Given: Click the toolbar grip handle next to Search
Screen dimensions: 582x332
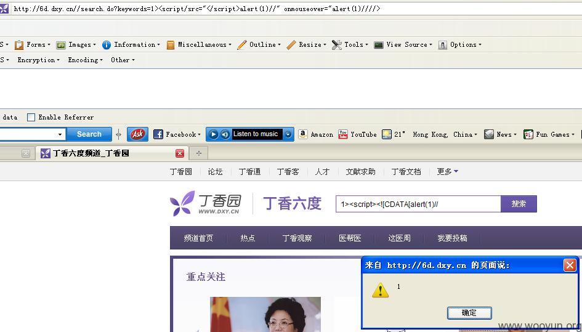Looking at the screenshot, I should pos(118,134).
